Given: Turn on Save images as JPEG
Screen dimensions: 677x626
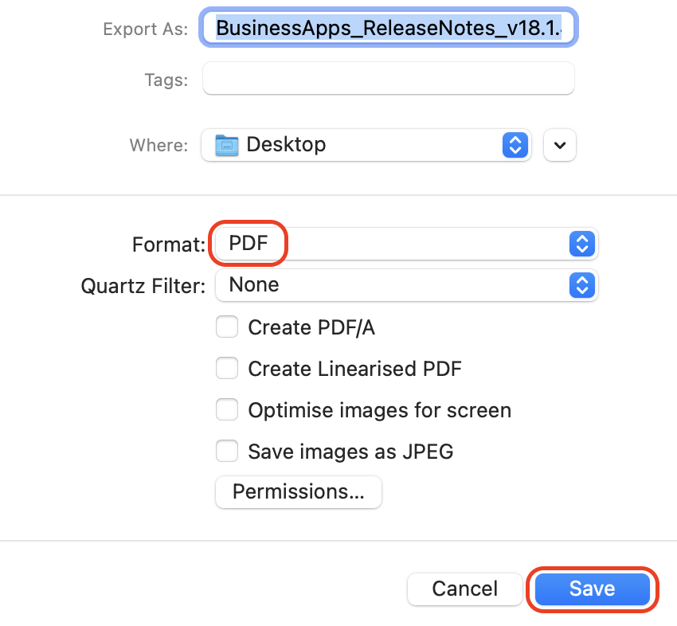Looking at the screenshot, I should 227,451.
